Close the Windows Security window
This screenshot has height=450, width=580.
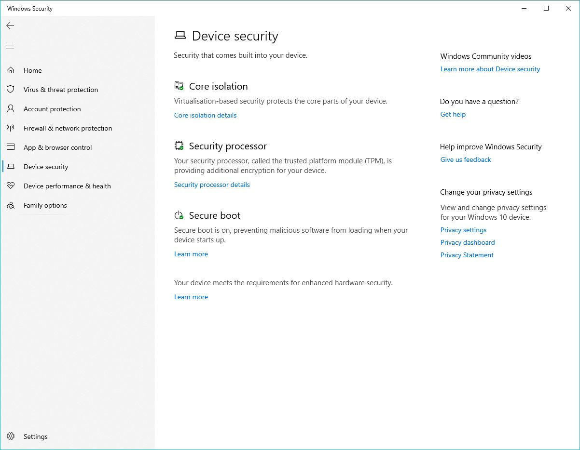(568, 8)
